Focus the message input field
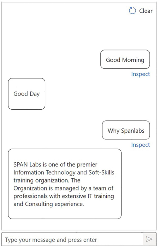Image resolution: width=160 pixels, height=248 pixels. click(x=72, y=239)
